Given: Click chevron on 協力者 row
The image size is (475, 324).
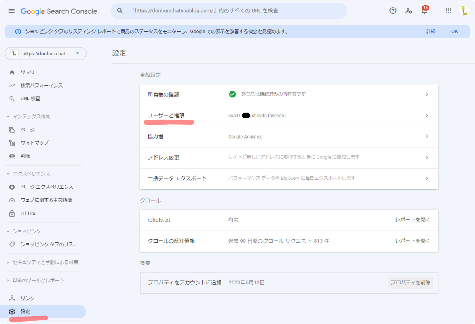Looking at the screenshot, I should [427, 136].
